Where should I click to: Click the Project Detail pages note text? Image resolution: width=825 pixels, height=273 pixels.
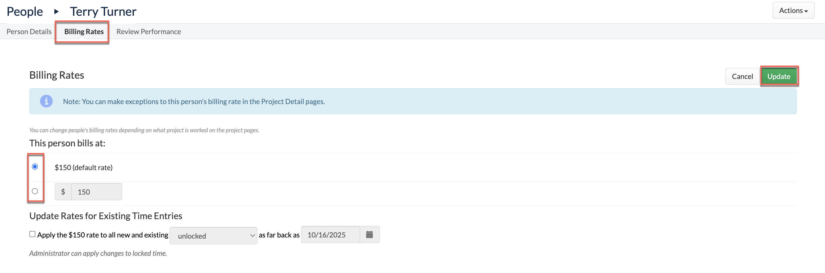pyautogui.click(x=194, y=101)
